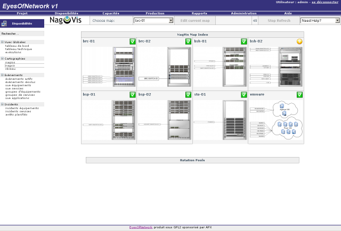Screen dimensions: 341x231
Task: Open vue équipements
Action: coord(18,85)
